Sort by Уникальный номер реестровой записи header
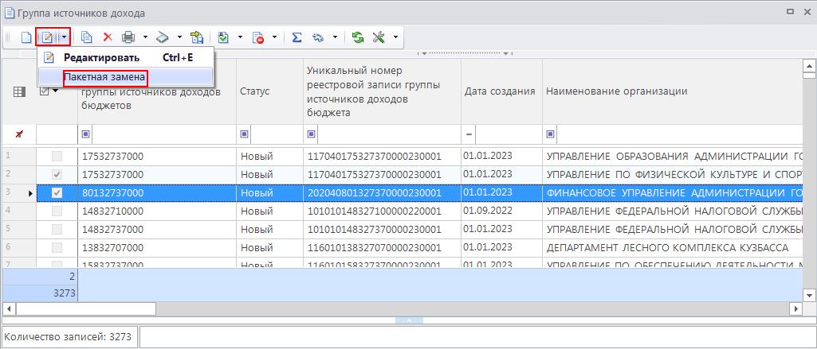 pyautogui.click(x=382, y=91)
